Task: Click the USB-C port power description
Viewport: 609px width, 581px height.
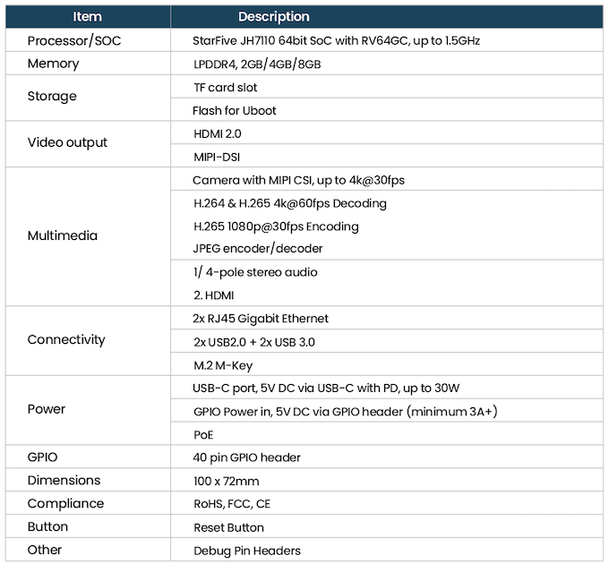Action: point(326,388)
